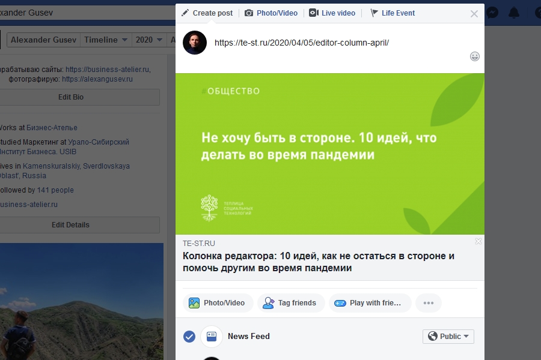This screenshot has height=360, width=541.
Task: Open notifications bell
Action: pos(515,11)
